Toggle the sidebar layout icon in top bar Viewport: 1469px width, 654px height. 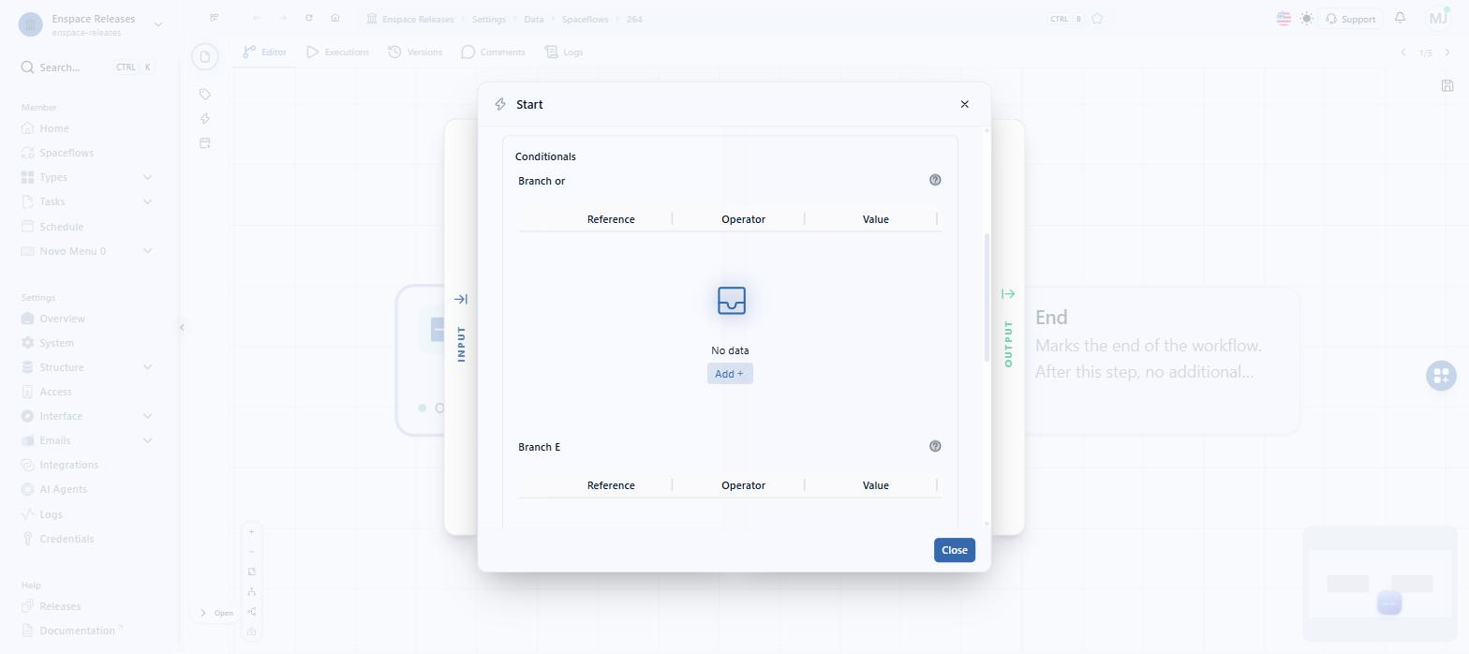(215, 18)
